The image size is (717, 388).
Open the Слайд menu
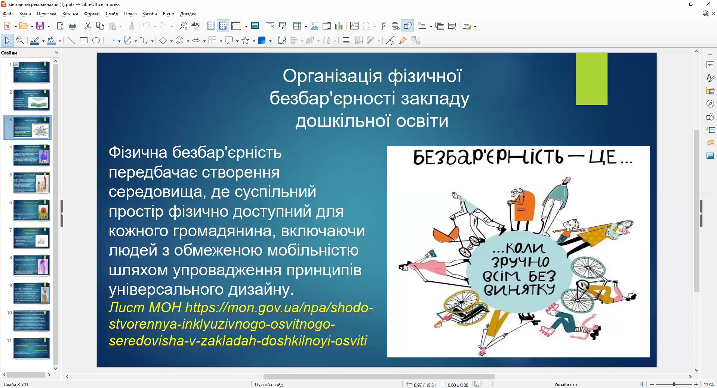tap(112, 14)
